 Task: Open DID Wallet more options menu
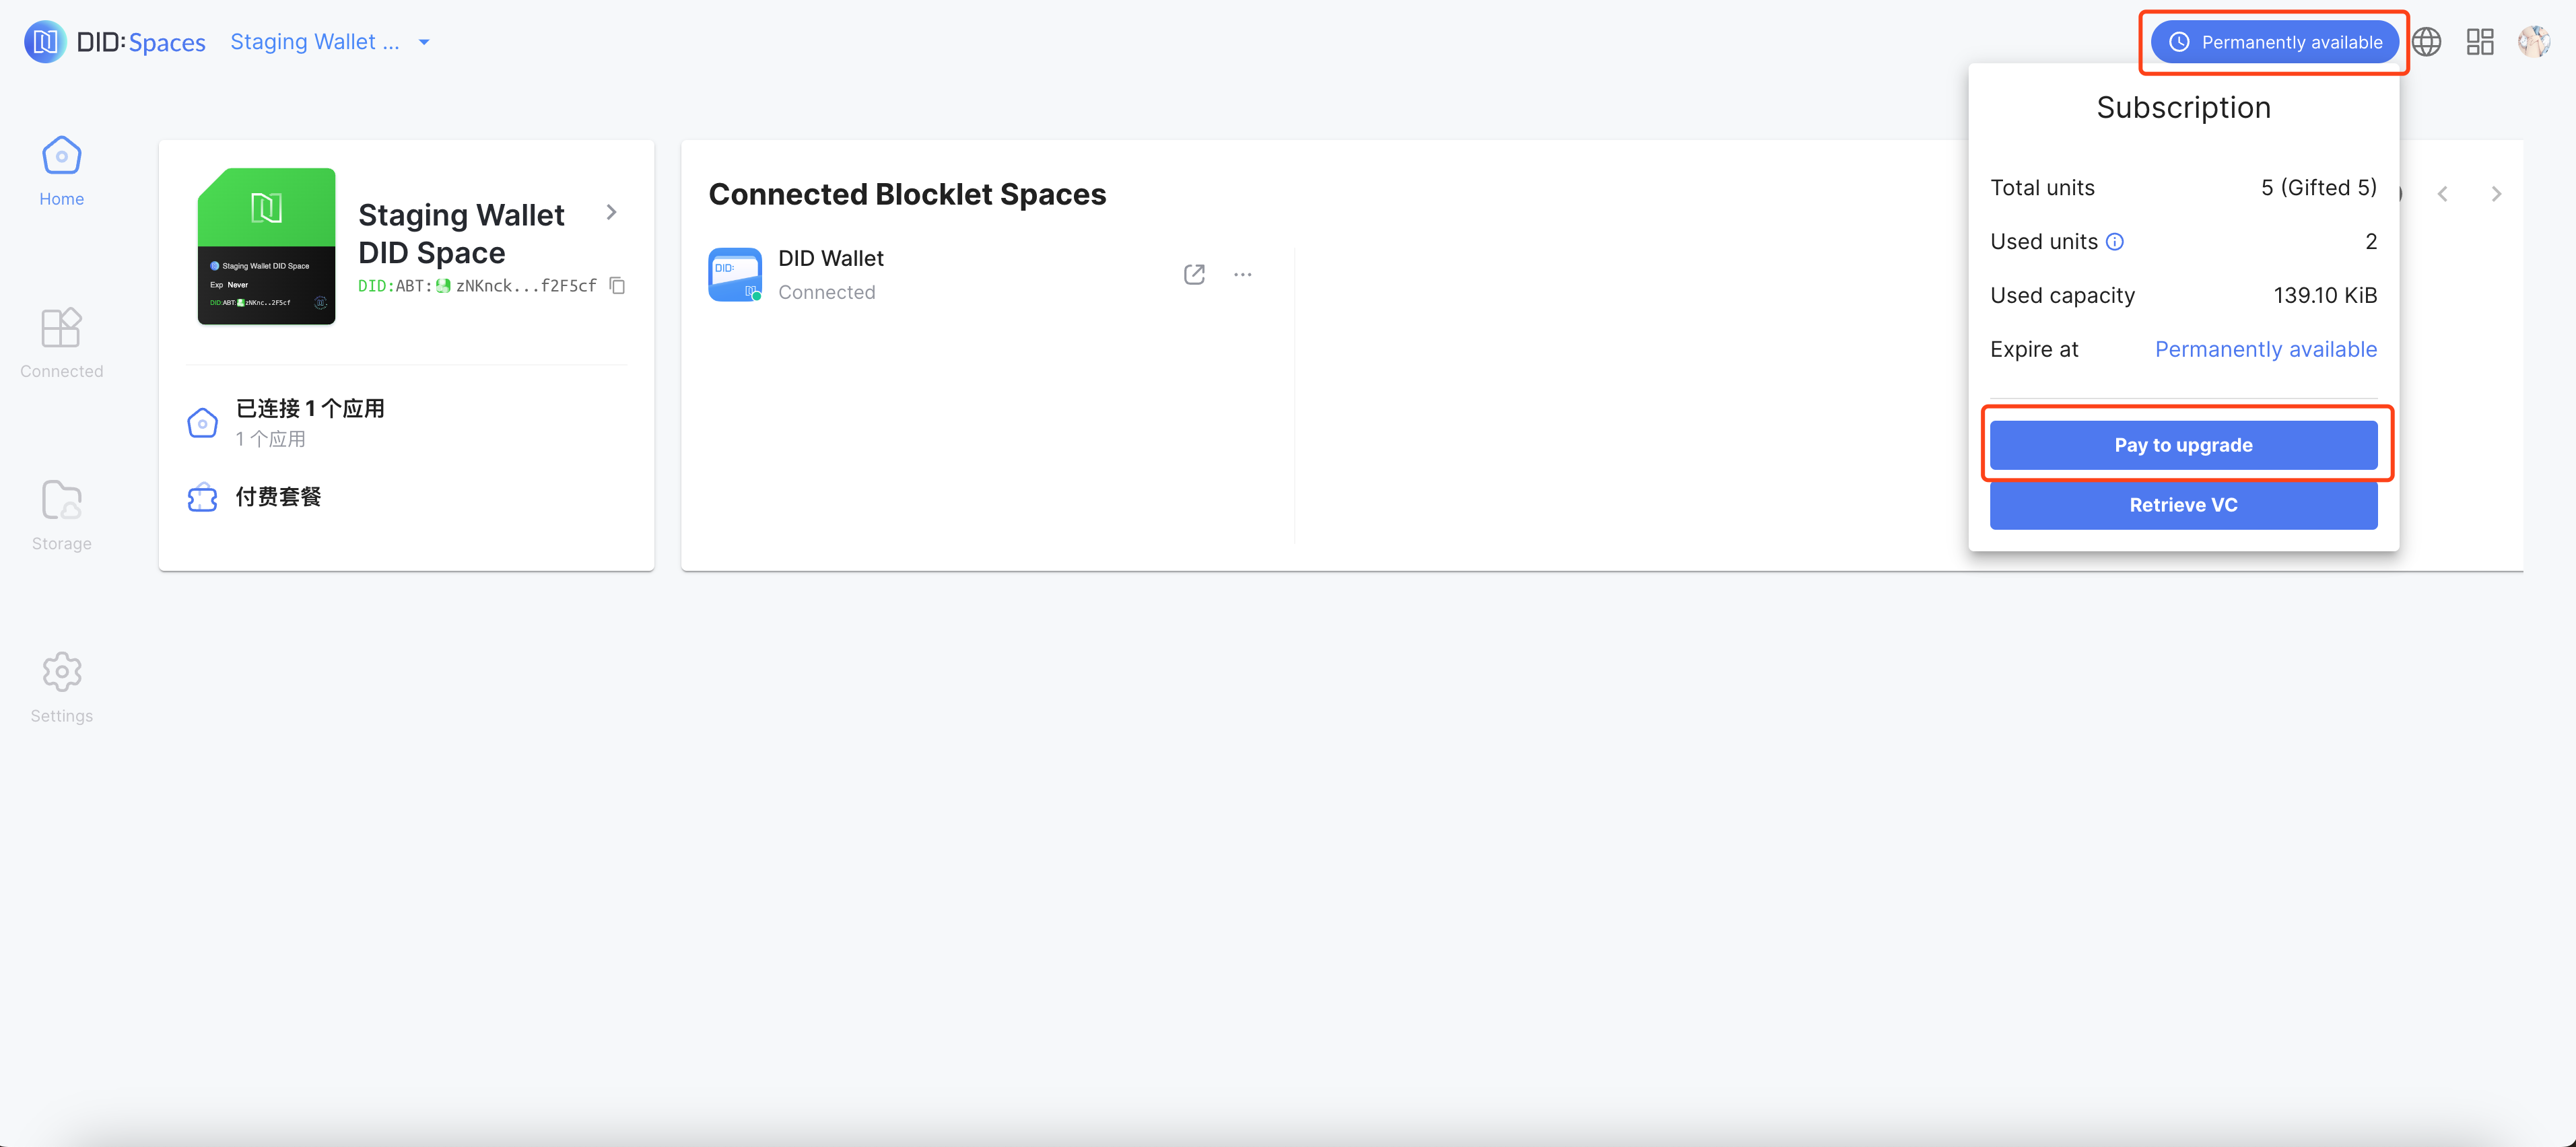1243,274
